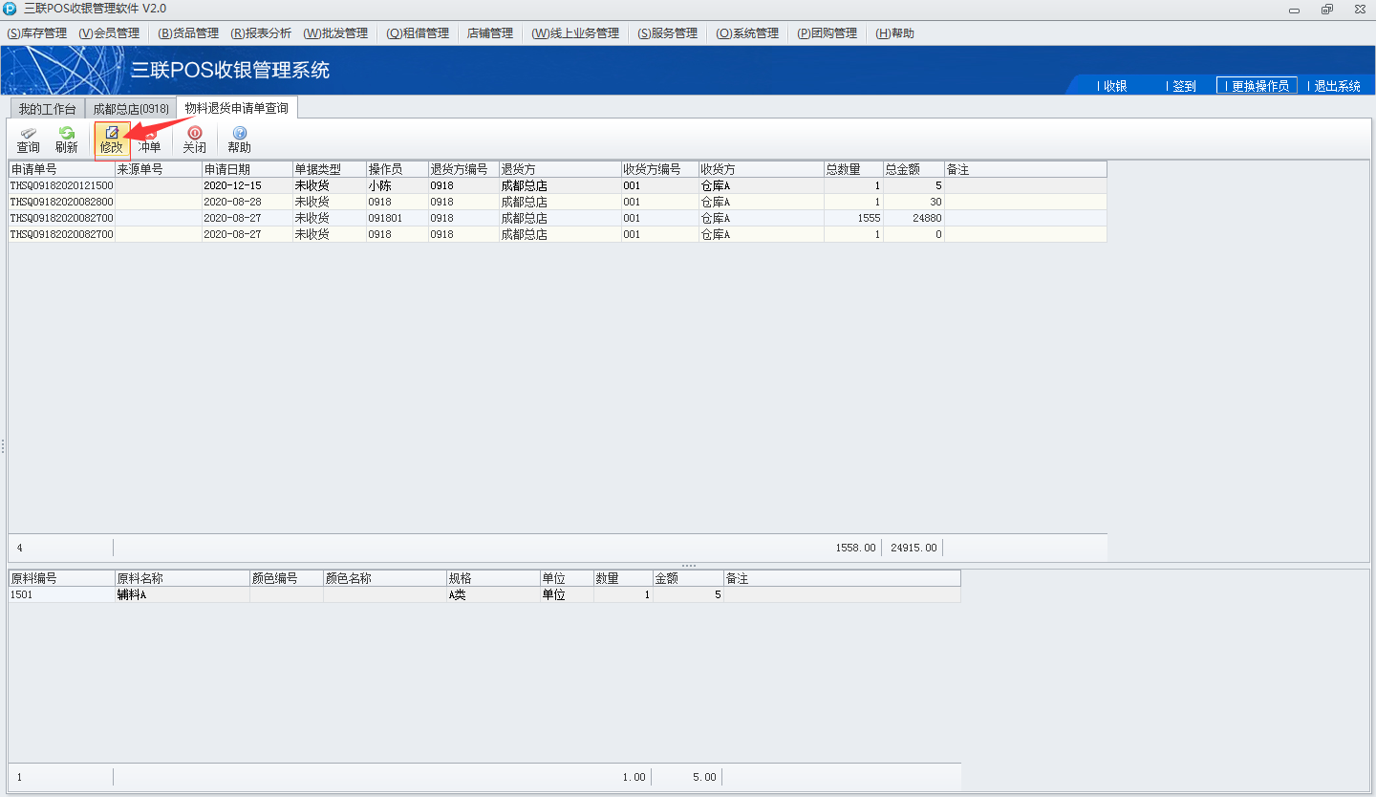Viewport: 1376px width, 797px height.
Task: Click the 规格 column header
Action: tap(493, 578)
